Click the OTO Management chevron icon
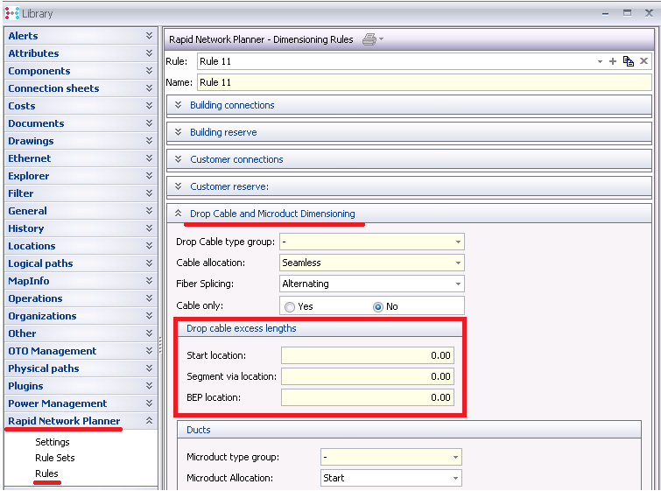 [149, 351]
